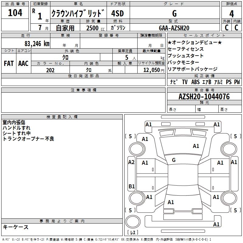This screenshot has width=243, height=243.
Task: Select the PW equipment indicator
Action: pos(237,82)
